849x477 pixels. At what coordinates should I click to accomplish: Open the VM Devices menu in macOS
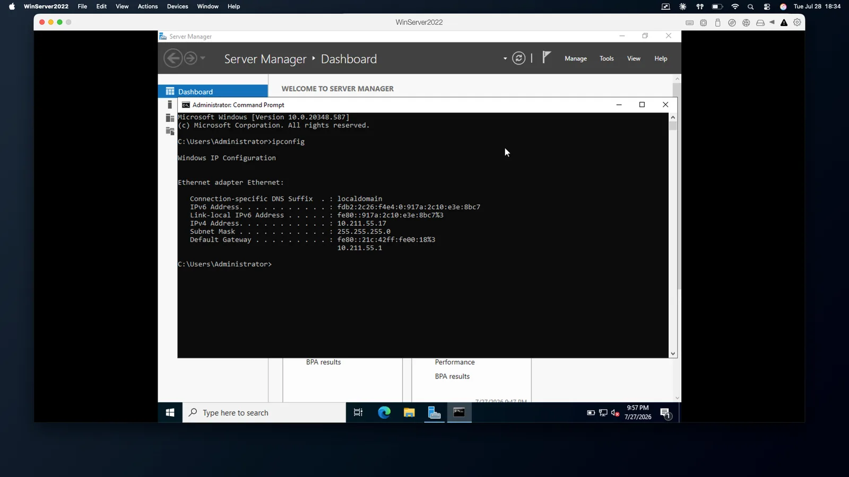[177, 6]
